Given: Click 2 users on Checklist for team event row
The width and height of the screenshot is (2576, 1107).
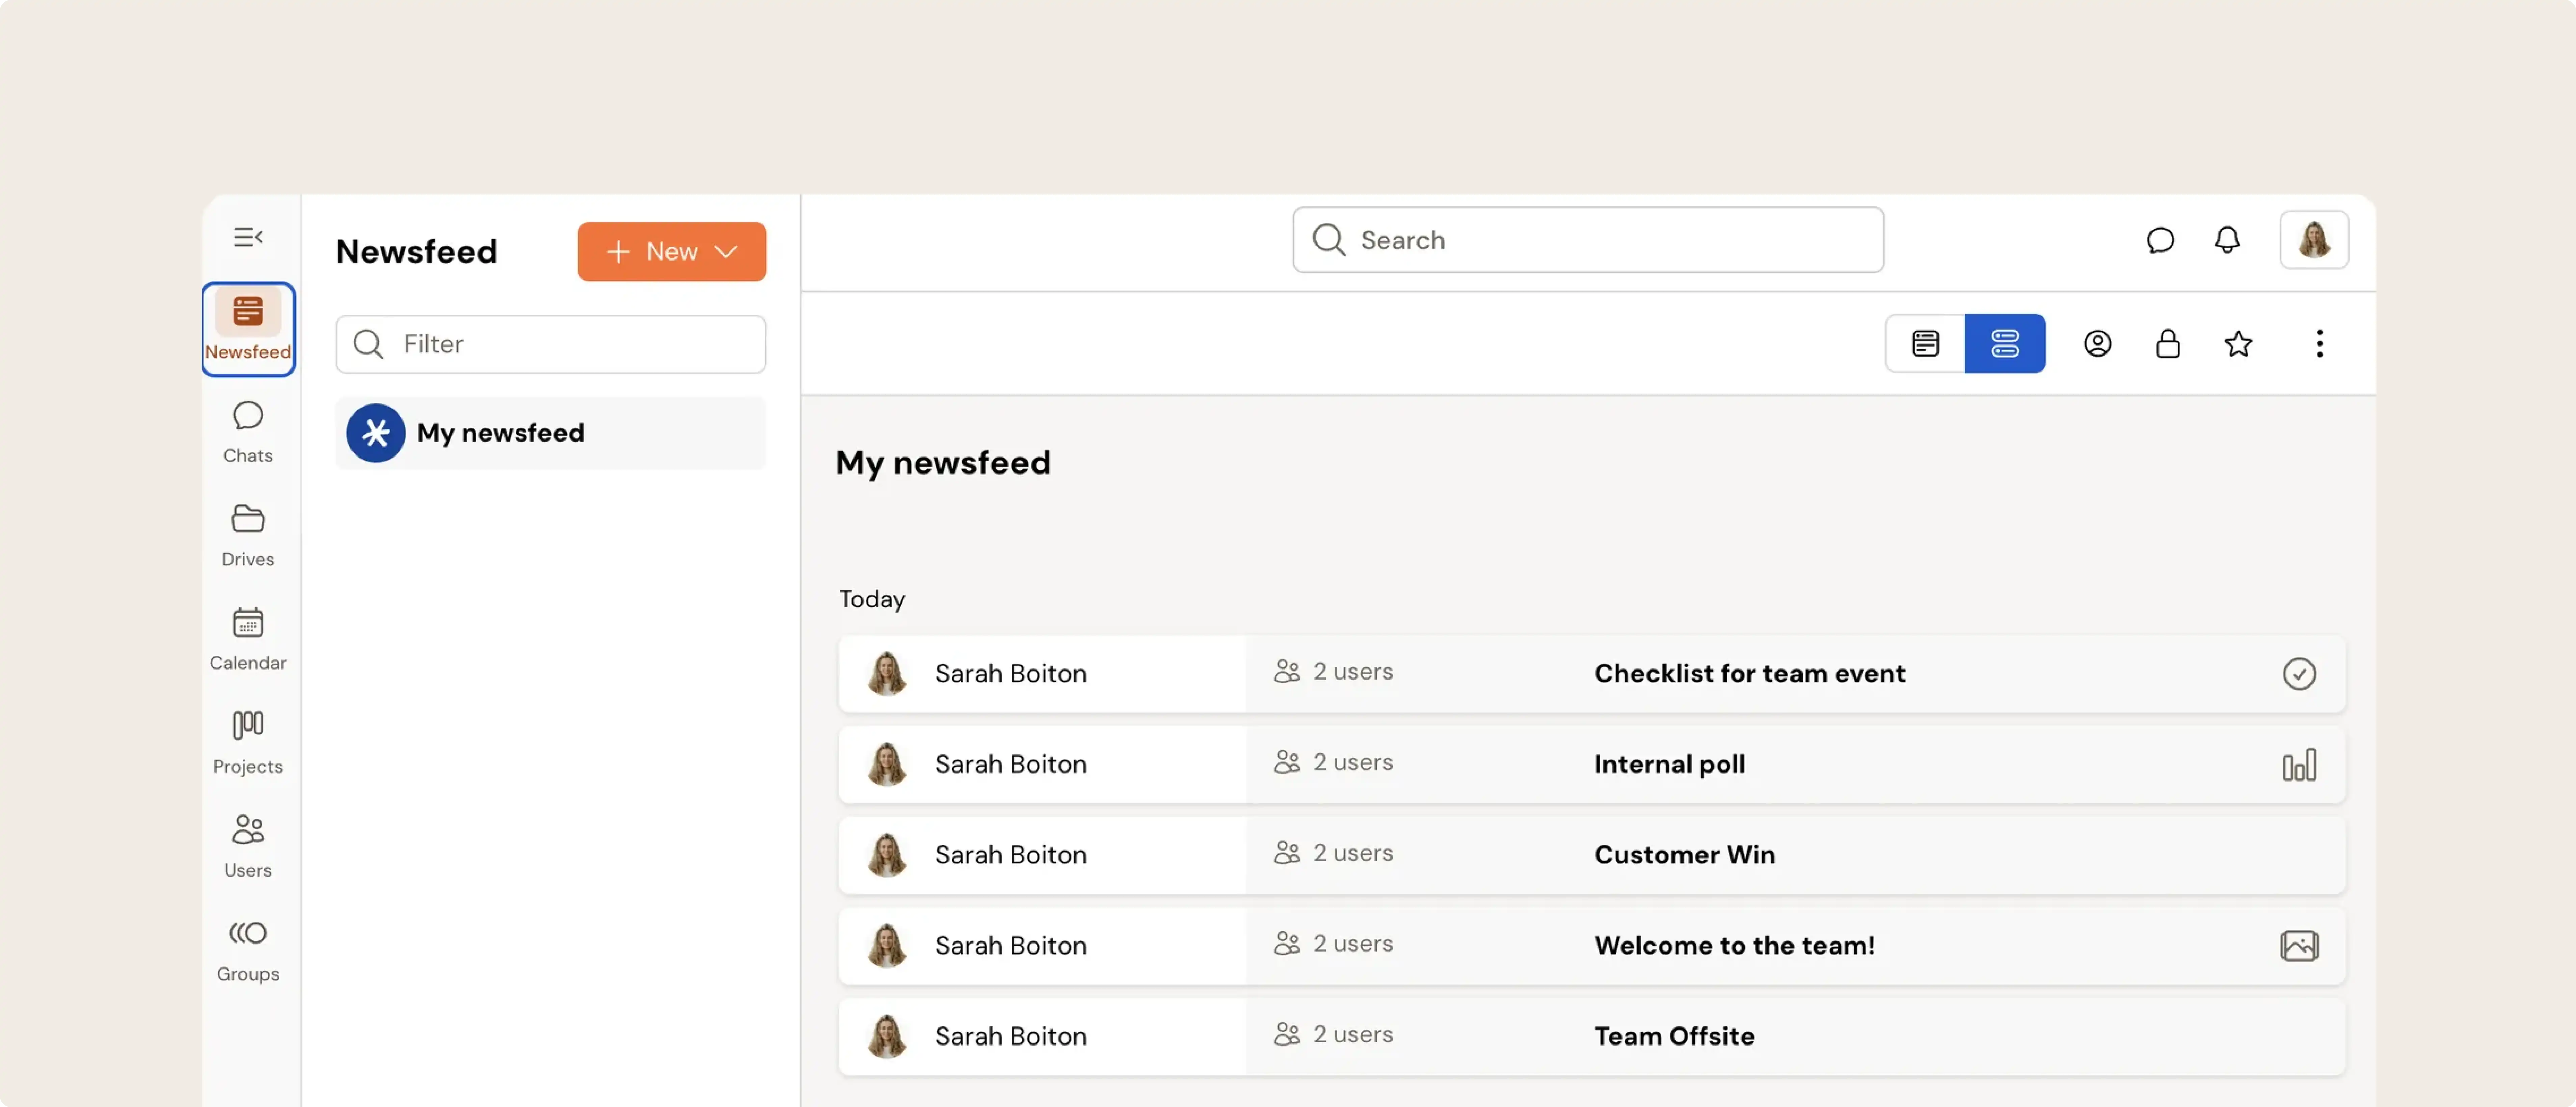Looking at the screenshot, I should click(x=1333, y=672).
